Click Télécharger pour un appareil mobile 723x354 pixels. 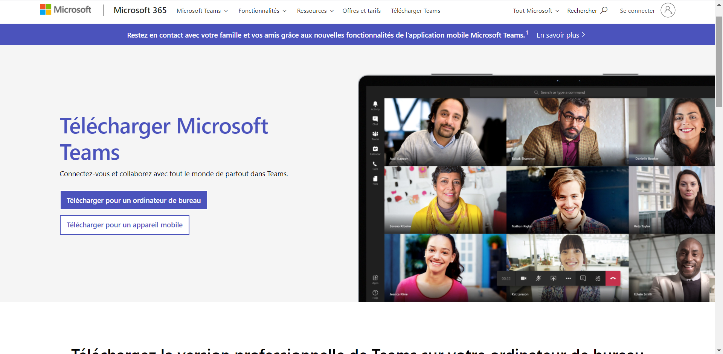pyautogui.click(x=125, y=225)
